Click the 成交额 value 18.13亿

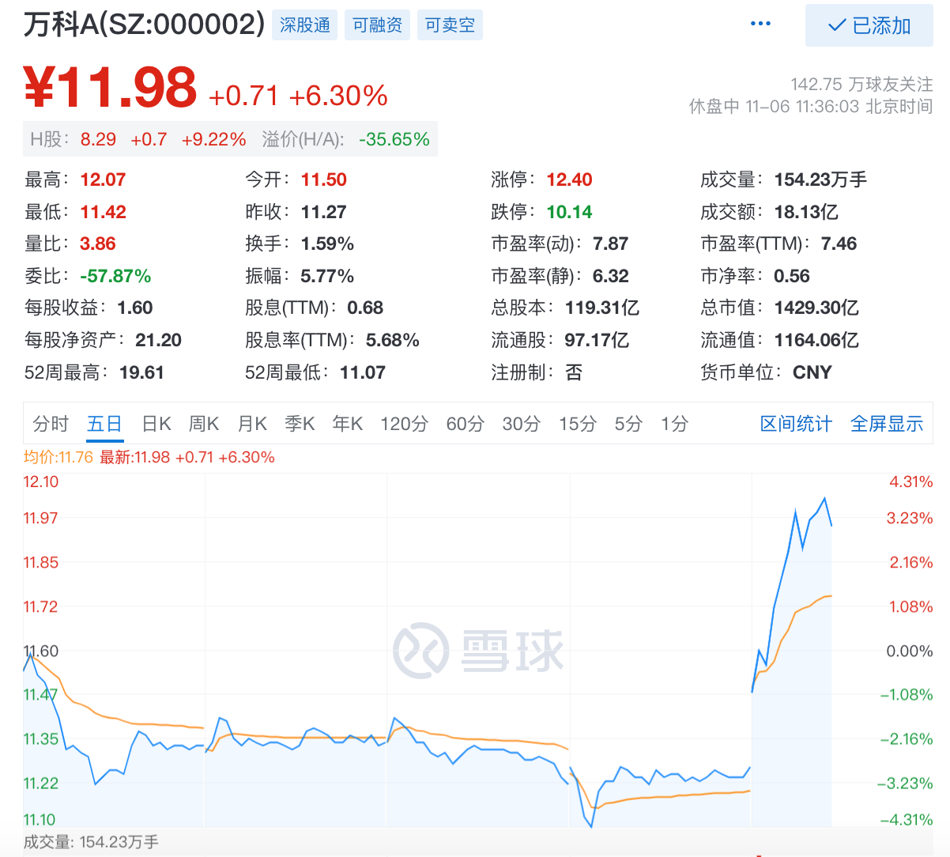click(806, 212)
